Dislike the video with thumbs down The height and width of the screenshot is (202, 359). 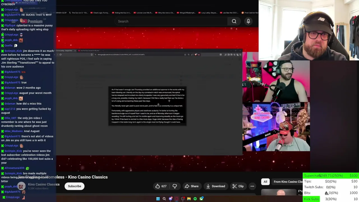(x=175, y=186)
